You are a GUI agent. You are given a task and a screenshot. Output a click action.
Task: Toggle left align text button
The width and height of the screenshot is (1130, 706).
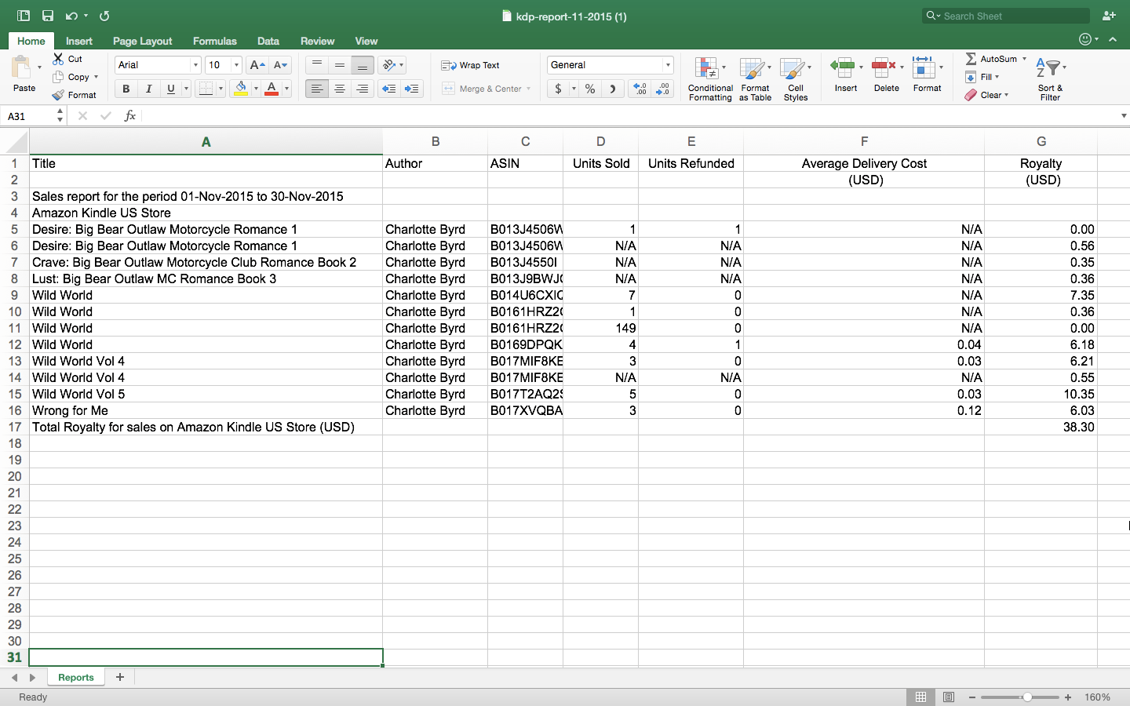[x=316, y=89]
